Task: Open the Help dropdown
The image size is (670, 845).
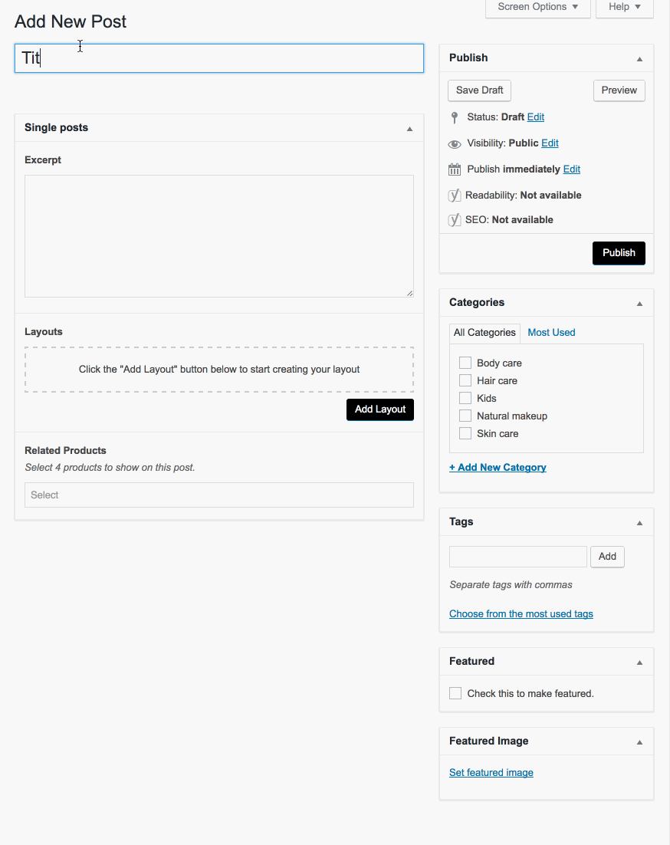Action: [x=624, y=7]
